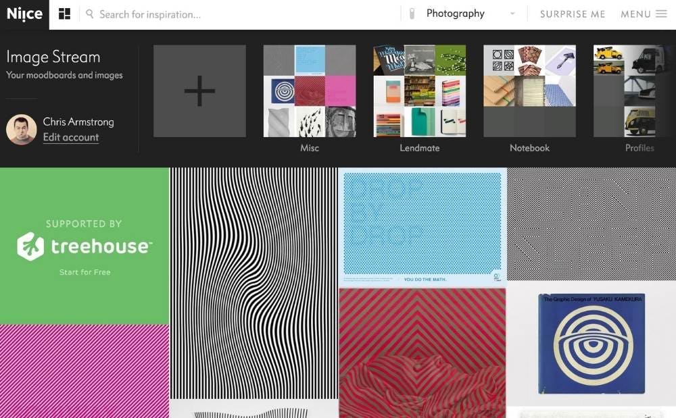Viewport: 676px width, 418px height.
Task: Click the hamburger menu icon
Action: click(x=661, y=14)
